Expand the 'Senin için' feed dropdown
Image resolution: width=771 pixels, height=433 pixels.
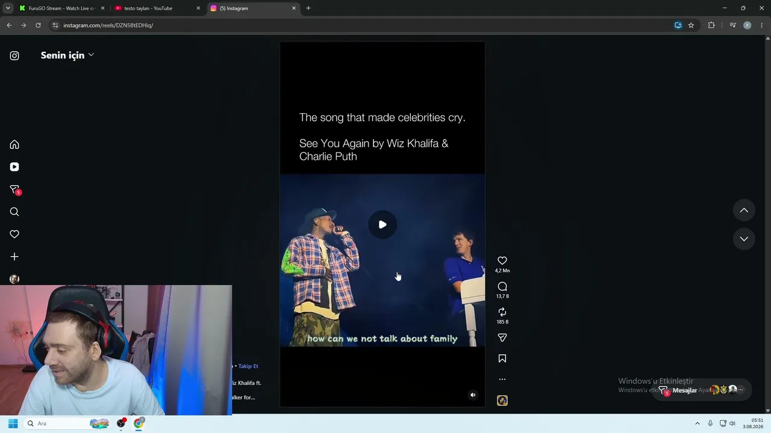(67, 55)
